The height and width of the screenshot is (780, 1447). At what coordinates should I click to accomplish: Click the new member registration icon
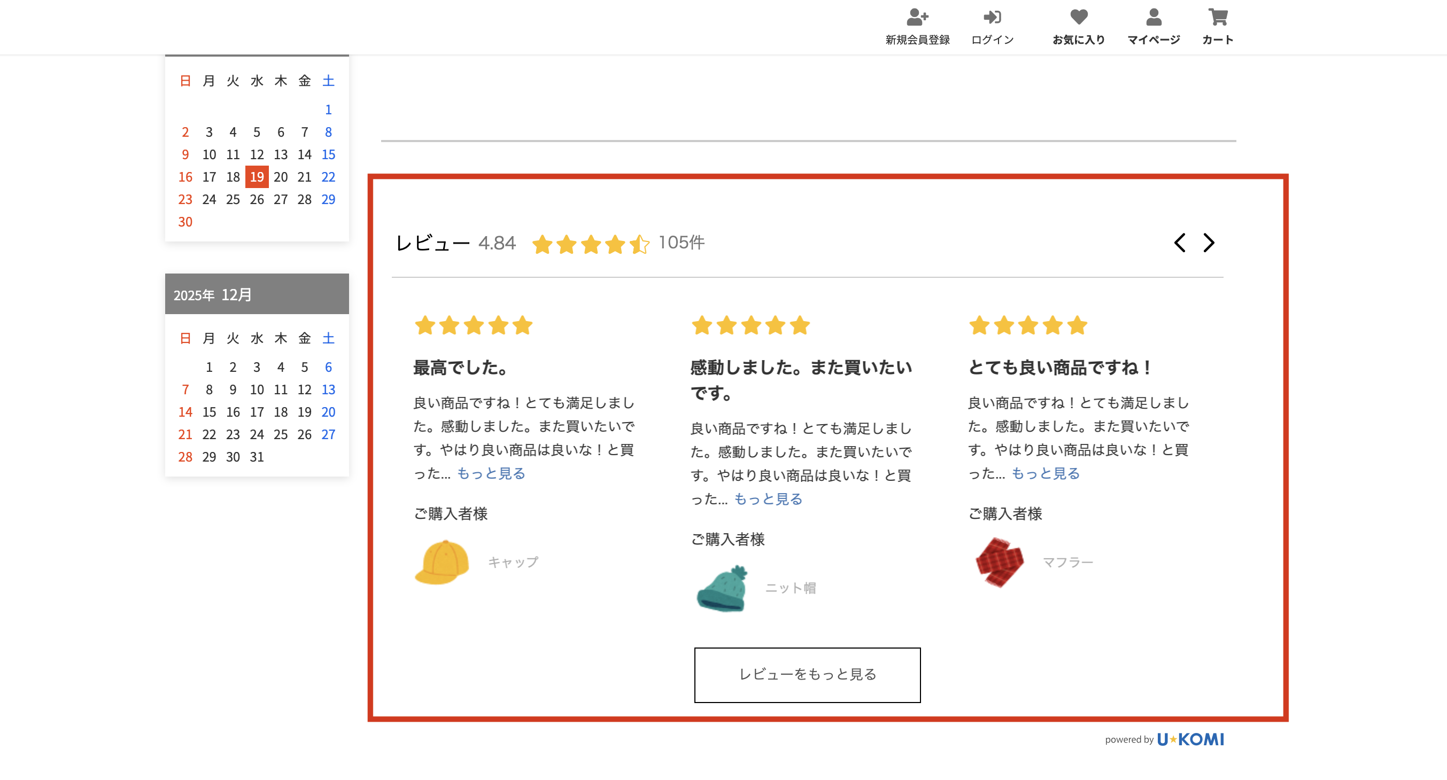click(x=917, y=18)
